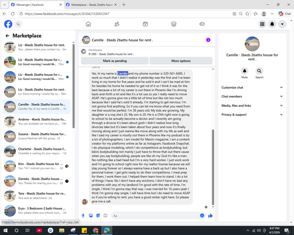Viewport: 294px width, 235px height.
Task: Record a voice clip with microphone icon
Action: point(83,216)
